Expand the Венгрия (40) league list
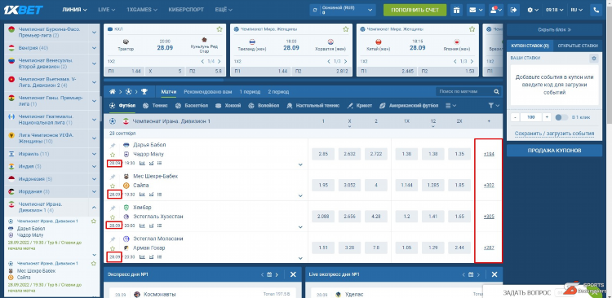Screen dimensions: 612x298 (94, 48)
